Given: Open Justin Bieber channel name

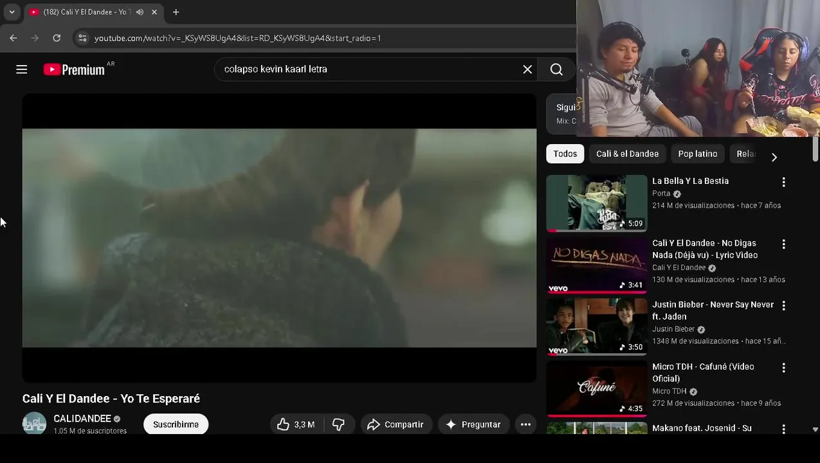Looking at the screenshot, I should click(x=673, y=329).
